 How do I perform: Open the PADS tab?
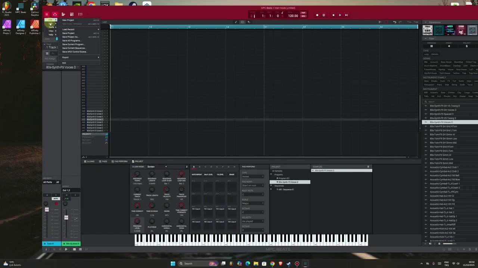pos(103,162)
